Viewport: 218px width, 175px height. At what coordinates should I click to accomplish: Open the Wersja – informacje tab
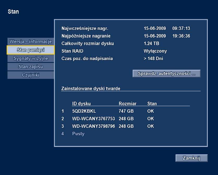[31, 41]
